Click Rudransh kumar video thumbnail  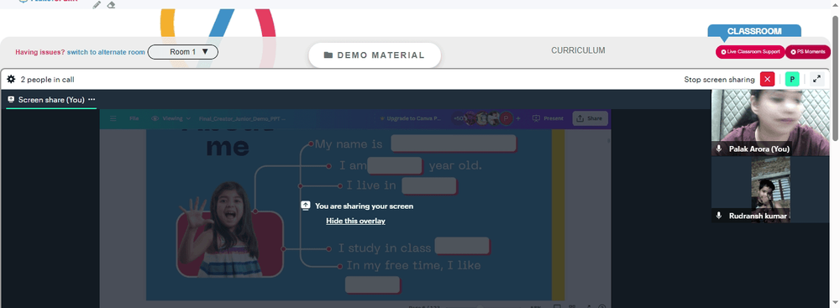(770, 190)
